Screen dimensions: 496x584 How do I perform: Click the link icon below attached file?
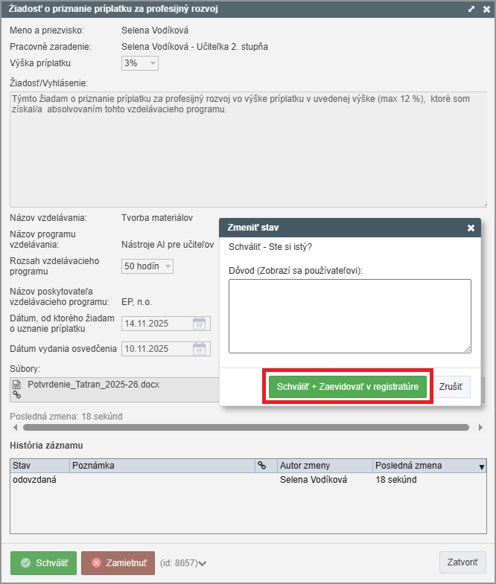click(x=16, y=396)
